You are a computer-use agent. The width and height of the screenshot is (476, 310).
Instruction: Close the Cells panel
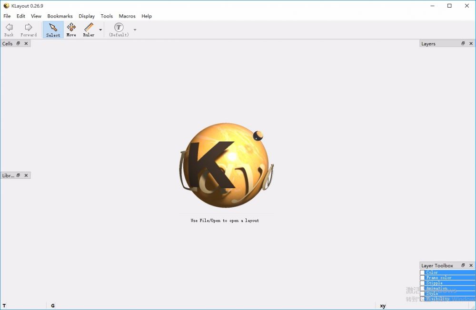tap(26, 43)
